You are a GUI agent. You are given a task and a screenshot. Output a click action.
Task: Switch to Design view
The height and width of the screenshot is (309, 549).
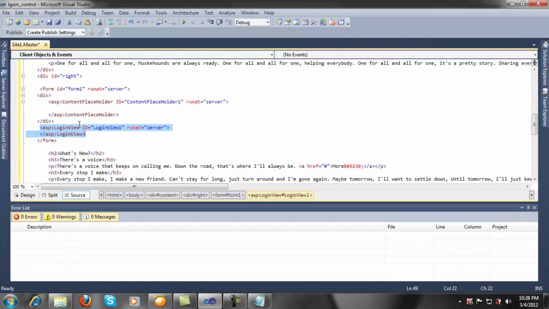(24, 195)
